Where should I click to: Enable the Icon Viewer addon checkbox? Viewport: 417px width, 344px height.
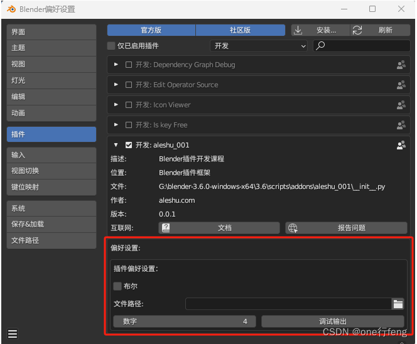[129, 105]
